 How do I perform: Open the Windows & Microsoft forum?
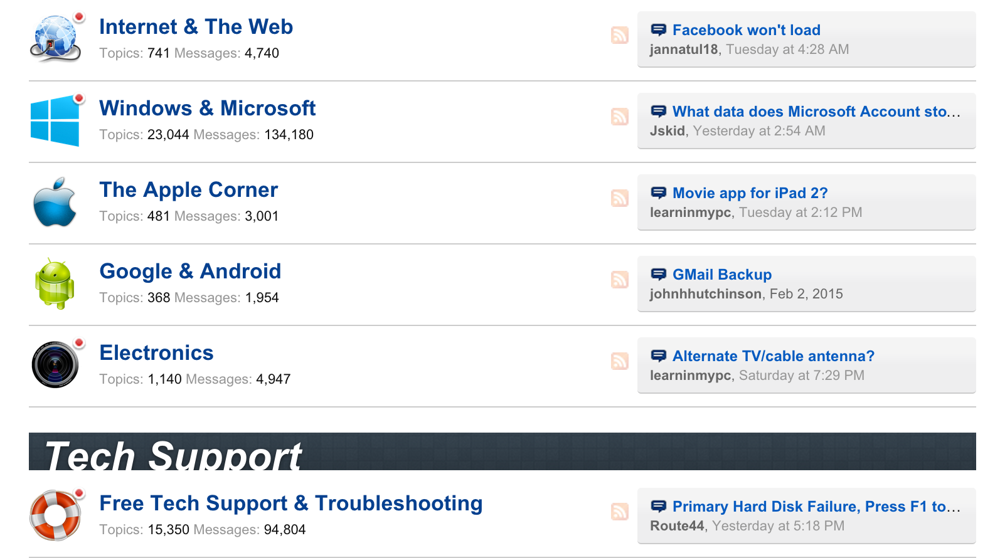[x=207, y=108]
